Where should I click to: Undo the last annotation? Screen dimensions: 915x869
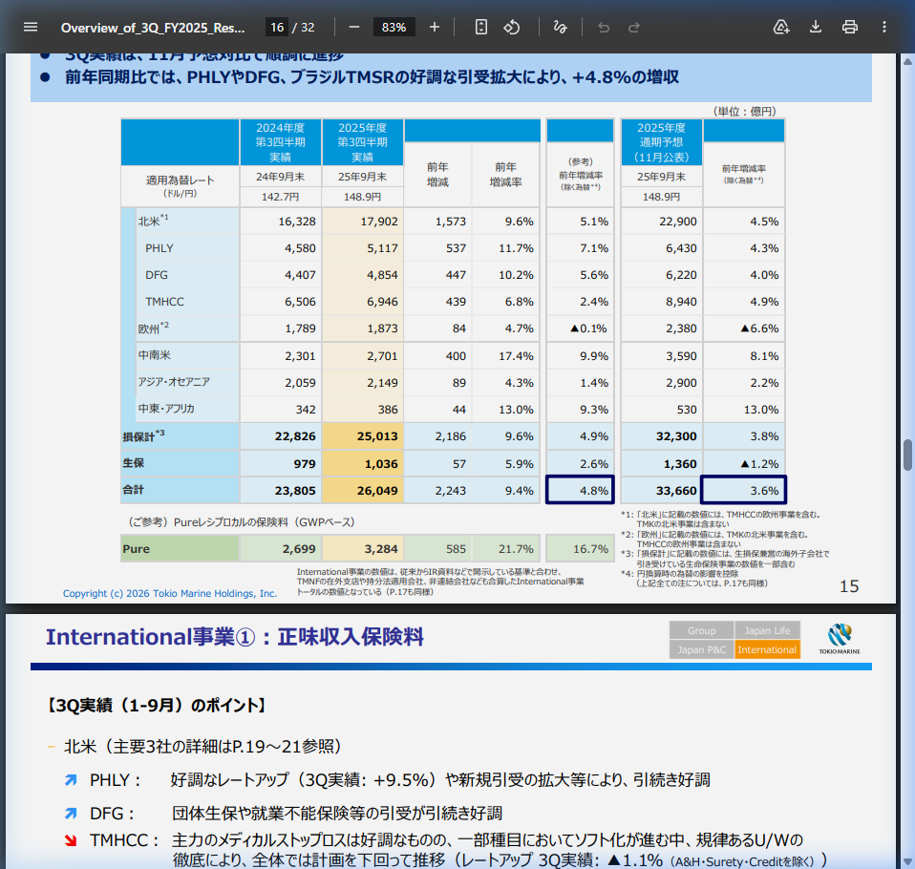tap(604, 27)
